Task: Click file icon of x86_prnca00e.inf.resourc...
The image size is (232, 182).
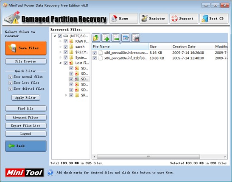Action: coord(101,53)
